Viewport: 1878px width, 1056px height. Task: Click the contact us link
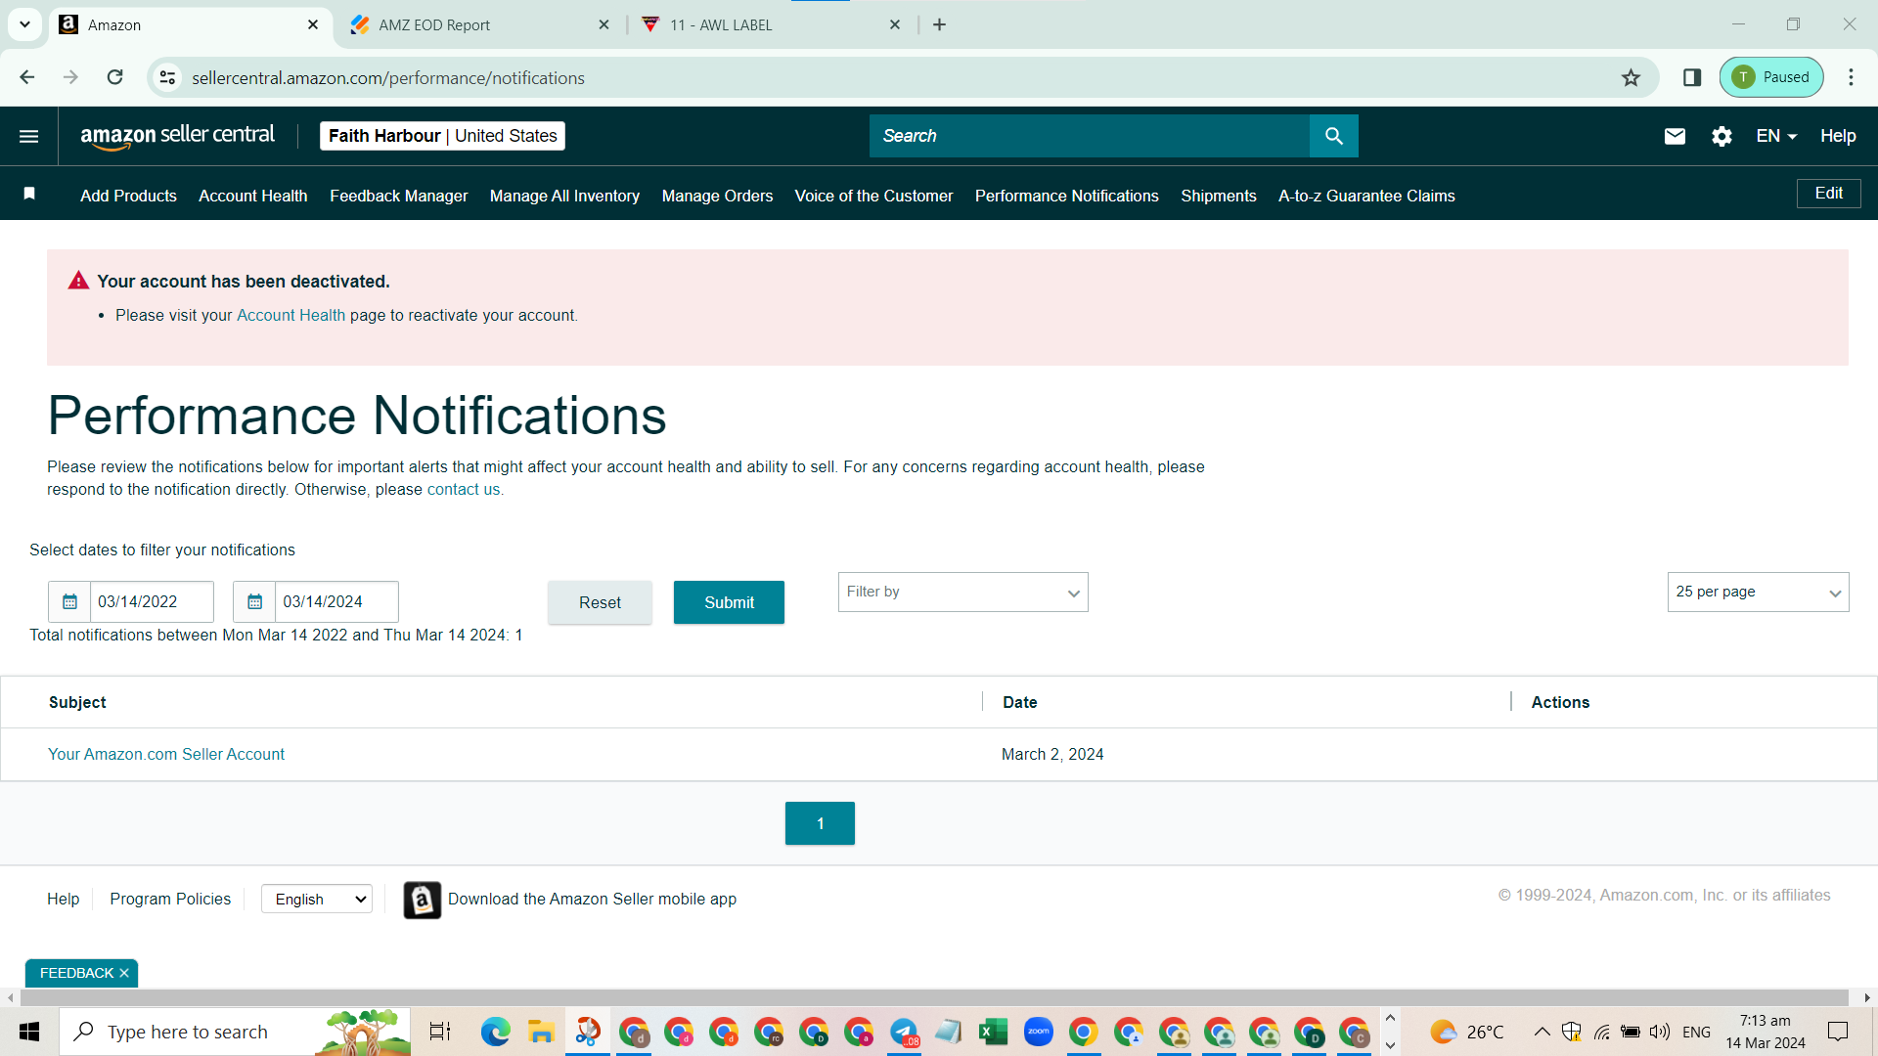(463, 489)
